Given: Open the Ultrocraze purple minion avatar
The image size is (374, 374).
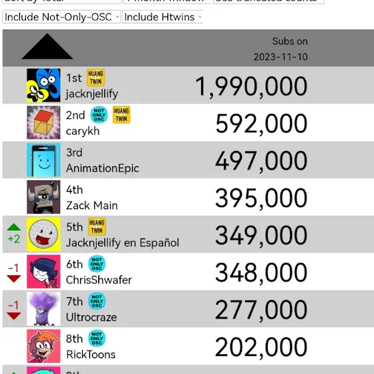Looking at the screenshot, I should [43, 309].
